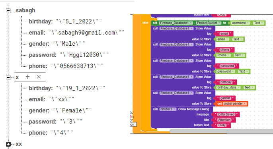Click sabagh's password value Hggi12030
The height and width of the screenshot is (149, 273).
point(84,55)
